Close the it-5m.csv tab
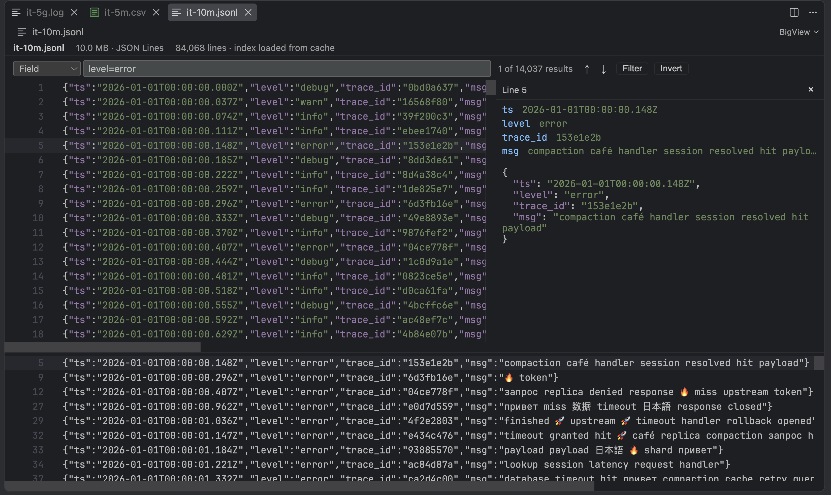 (156, 13)
